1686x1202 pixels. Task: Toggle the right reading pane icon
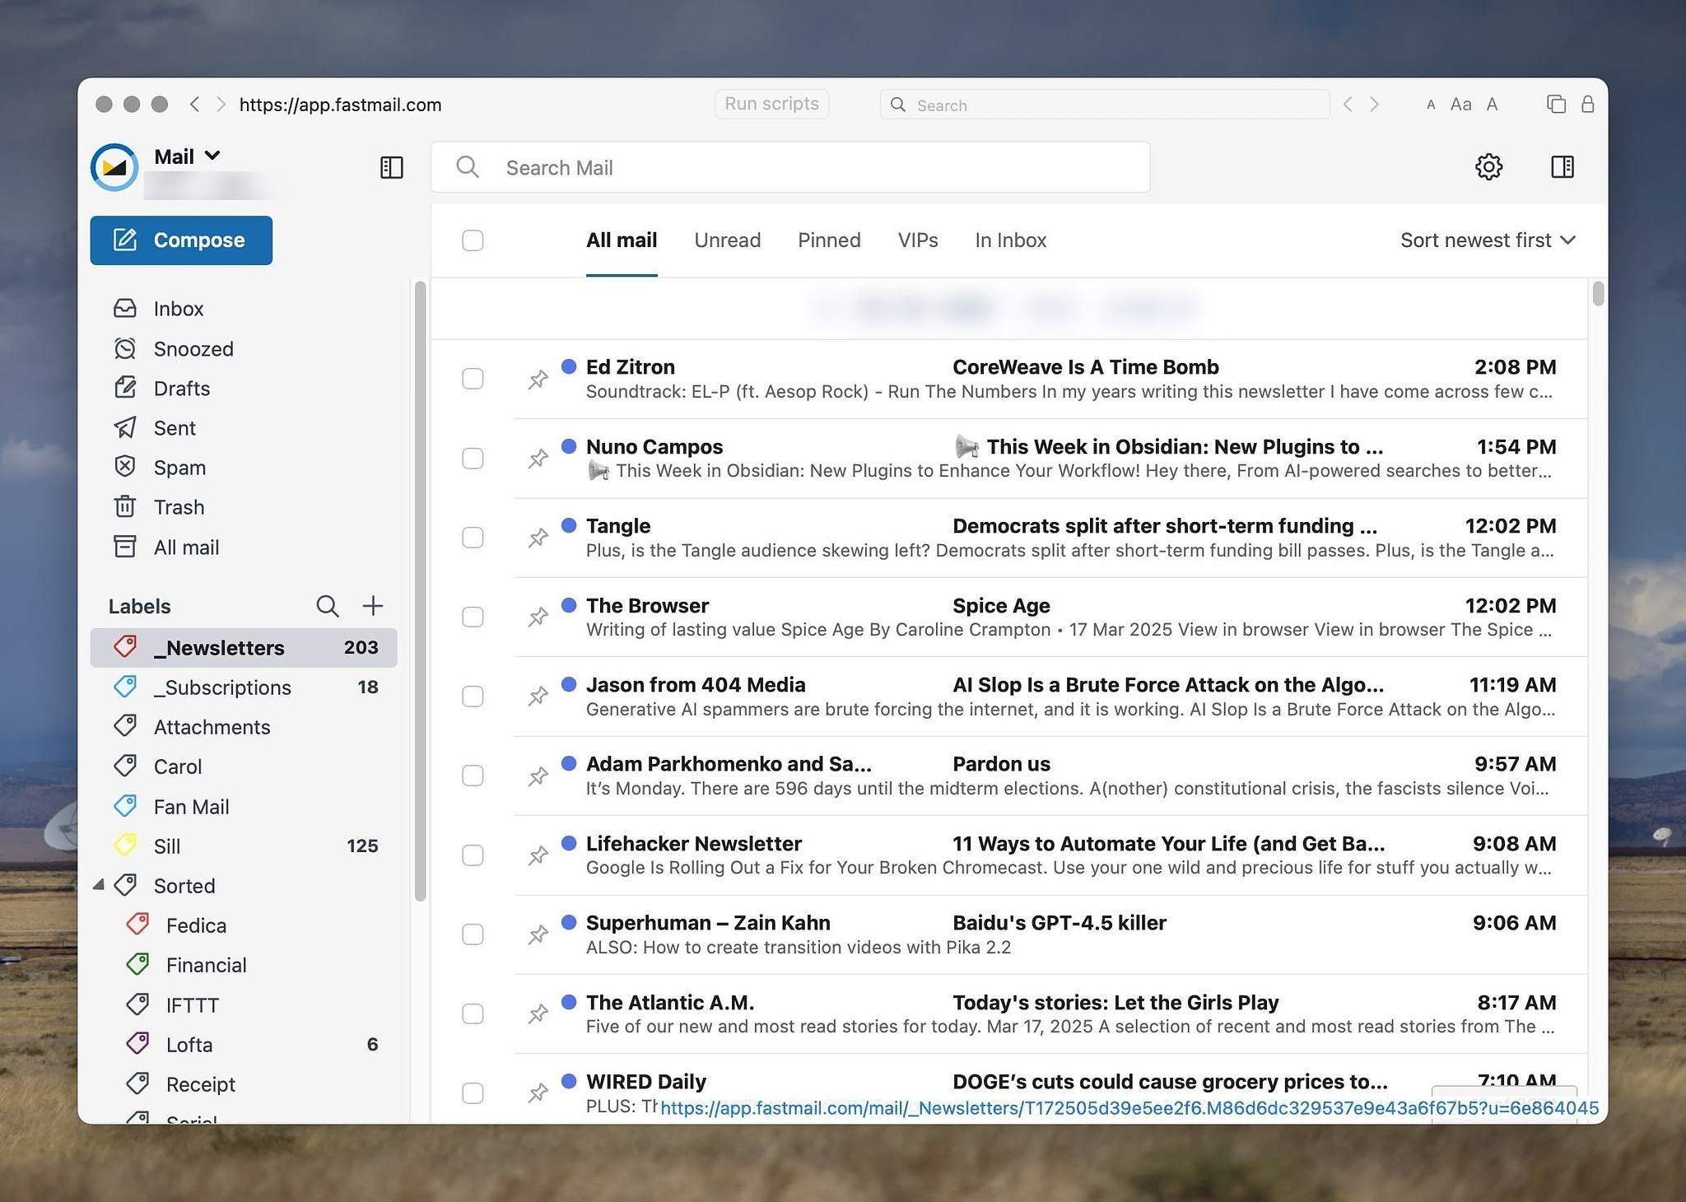(1563, 167)
